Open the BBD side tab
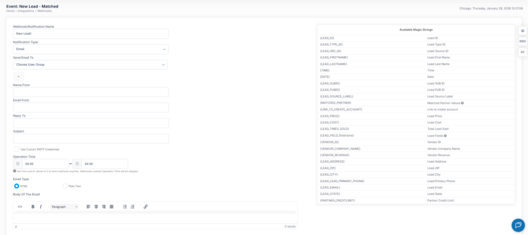The height and width of the screenshot is (235, 528). [522, 41]
